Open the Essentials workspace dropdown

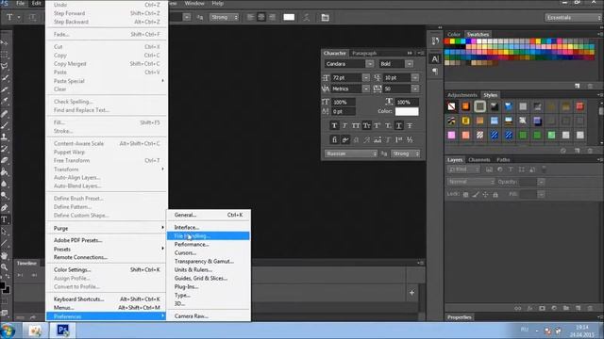(573, 17)
